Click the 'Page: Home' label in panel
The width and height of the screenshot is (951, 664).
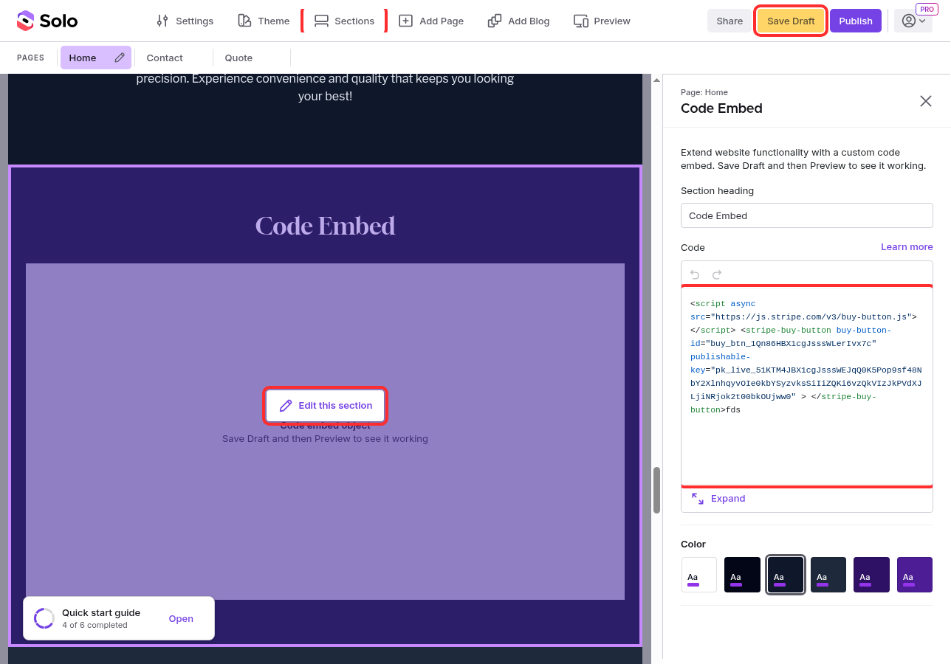704,92
